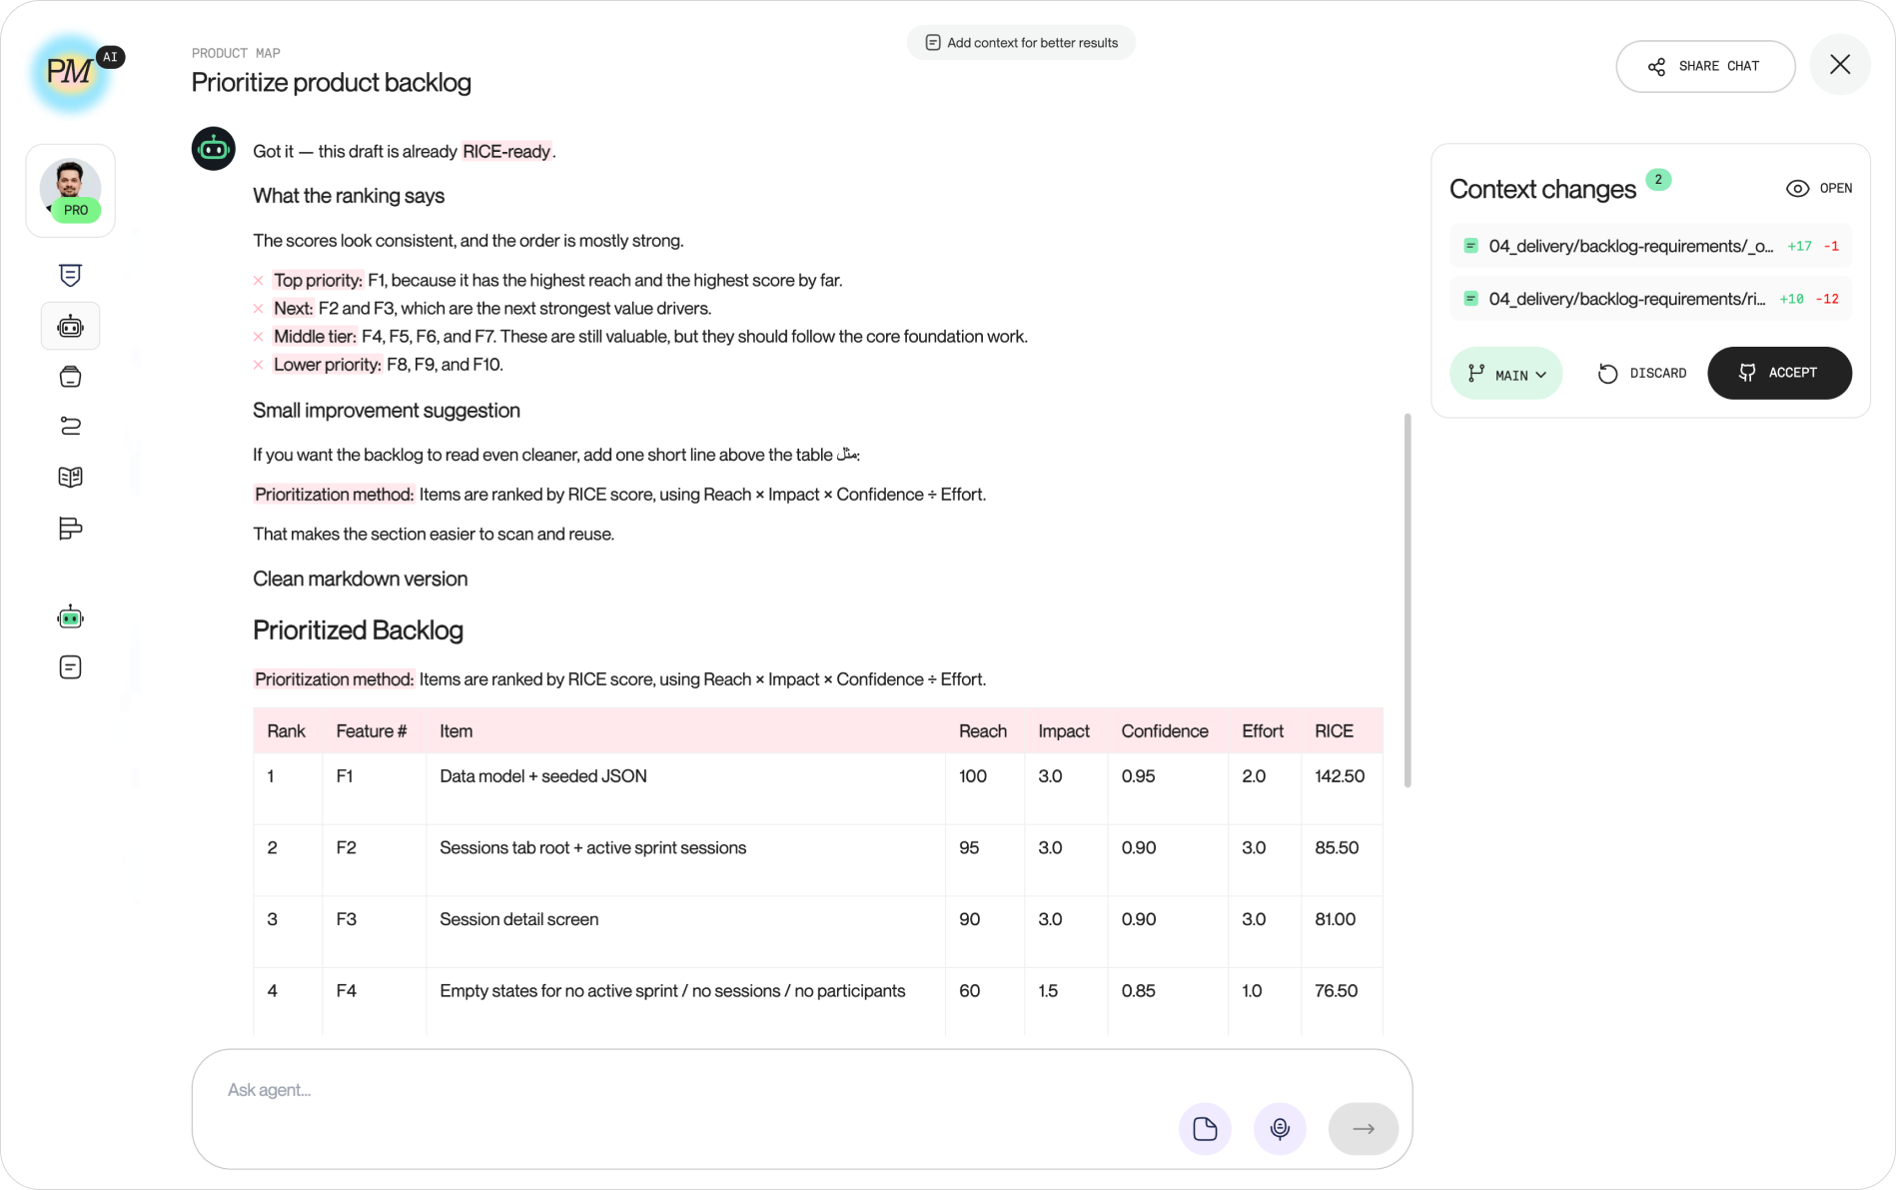The height and width of the screenshot is (1190, 1896).
Task: Open the backlog-requirements/ri... changed file
Action: click(x=1650, y=299)
